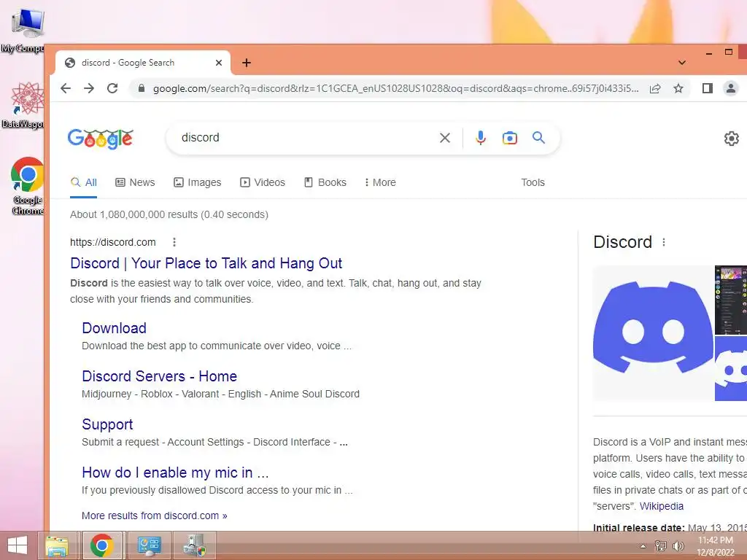Screen dimensions: 747x560
Task: Click the Chrome taskbar button
Action: point(102,545)
